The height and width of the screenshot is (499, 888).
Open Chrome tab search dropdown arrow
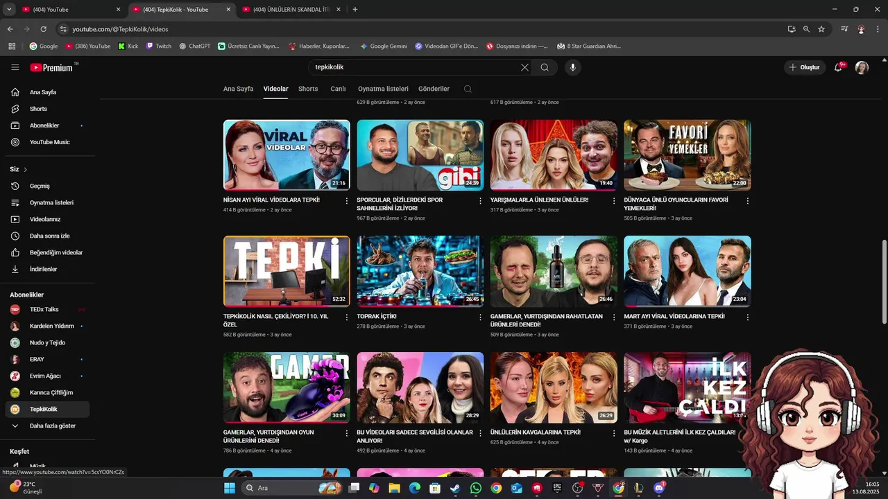point(10,10)
